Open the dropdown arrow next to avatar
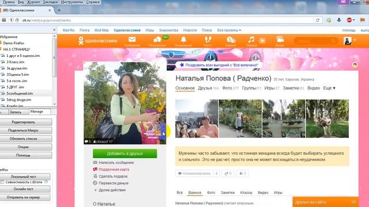Image resolution: width=369 pixels, height=207 pixels. tap(355, 40)
